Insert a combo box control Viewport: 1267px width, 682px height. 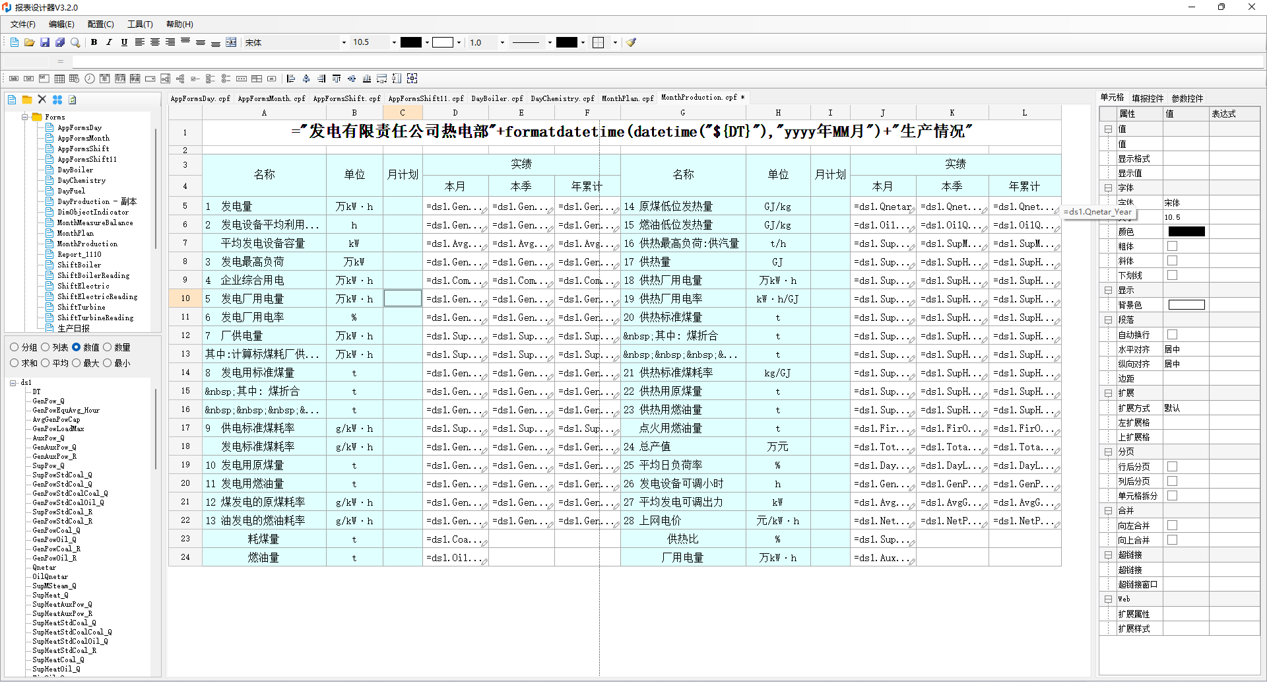coord(150,79)
